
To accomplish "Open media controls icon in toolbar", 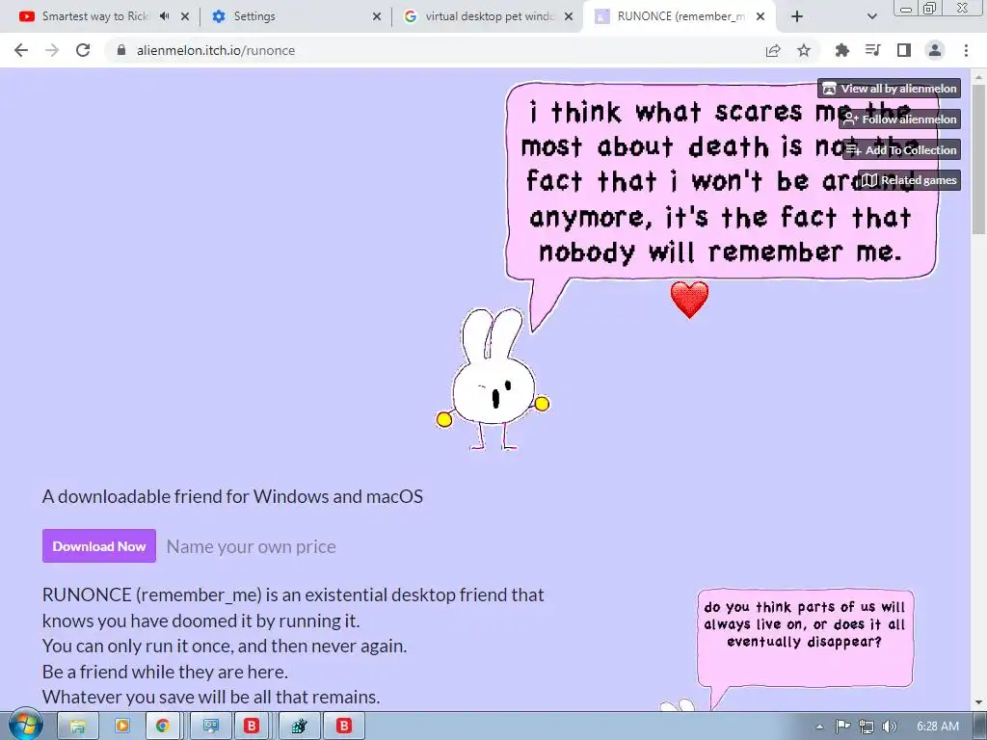I will coord(873,50).
